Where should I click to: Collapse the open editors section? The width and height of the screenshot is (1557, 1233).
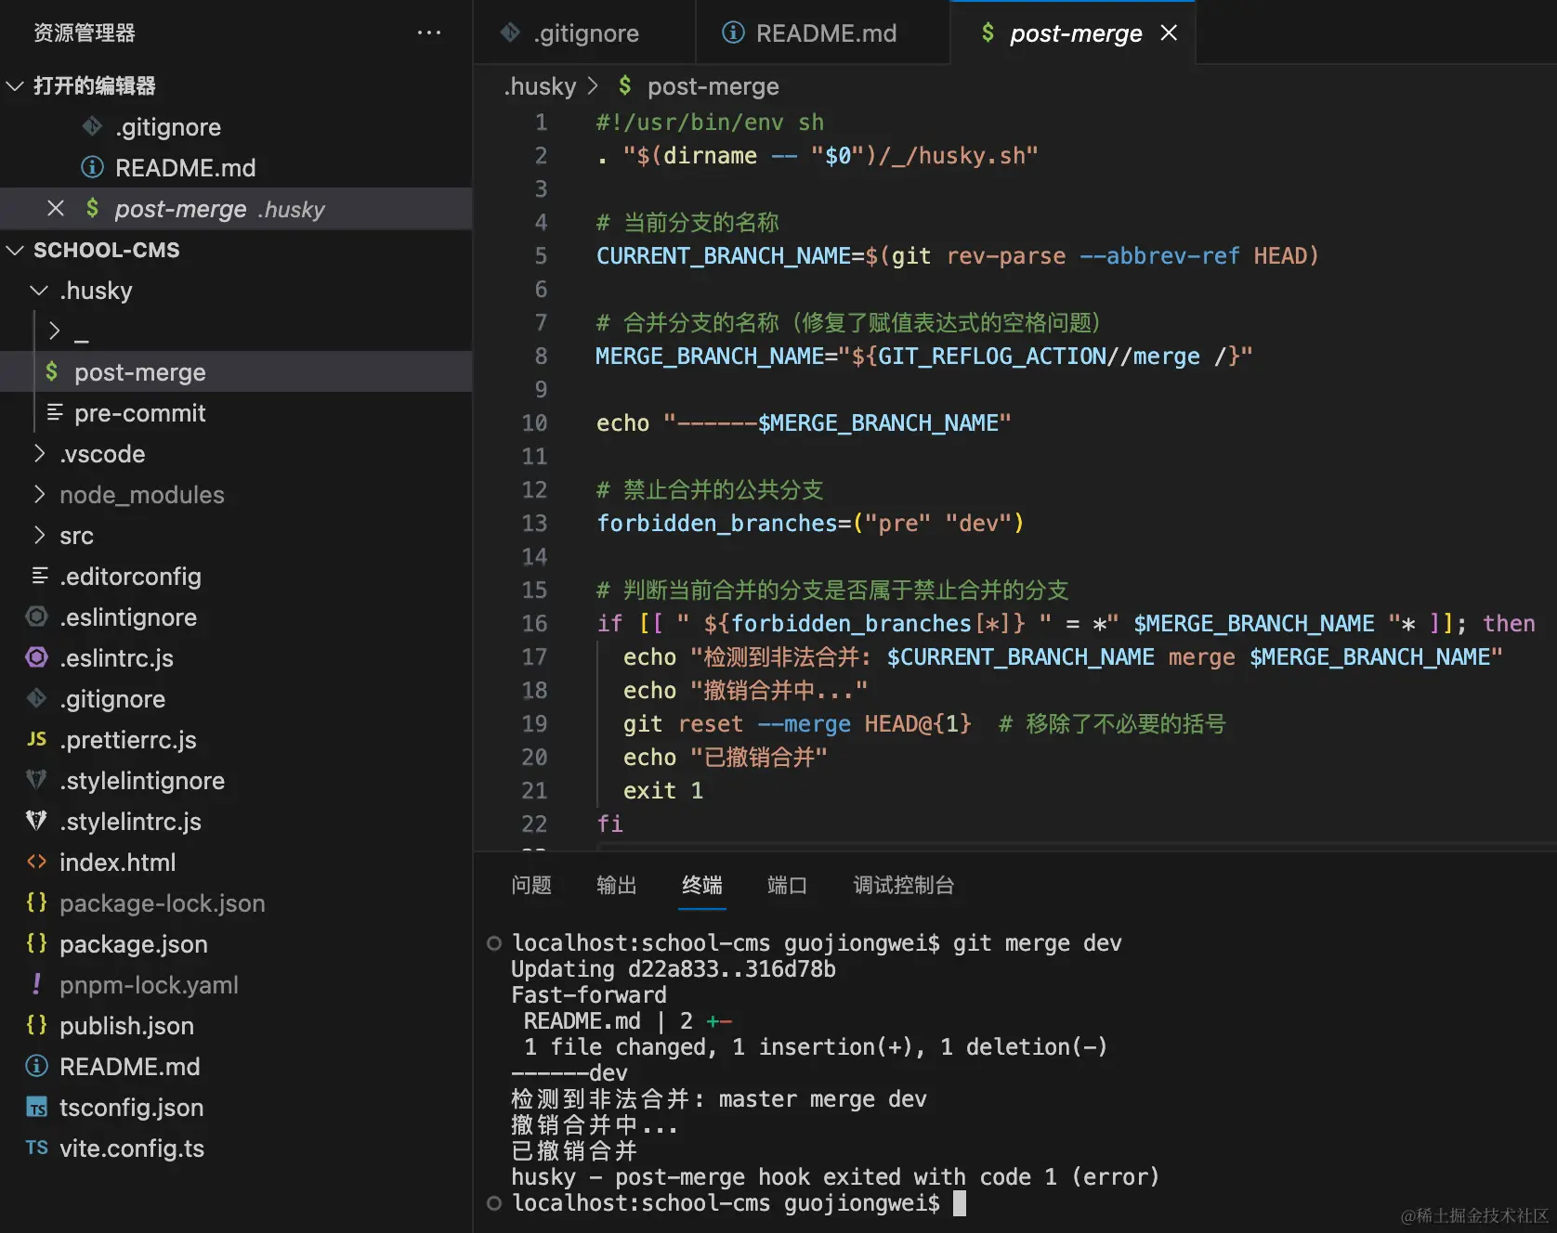click(15, 85)
